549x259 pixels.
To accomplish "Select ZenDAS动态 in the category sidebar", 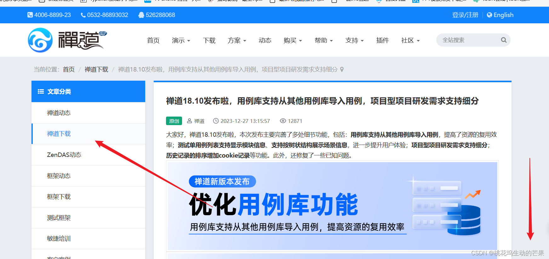I will coord(88,155).
